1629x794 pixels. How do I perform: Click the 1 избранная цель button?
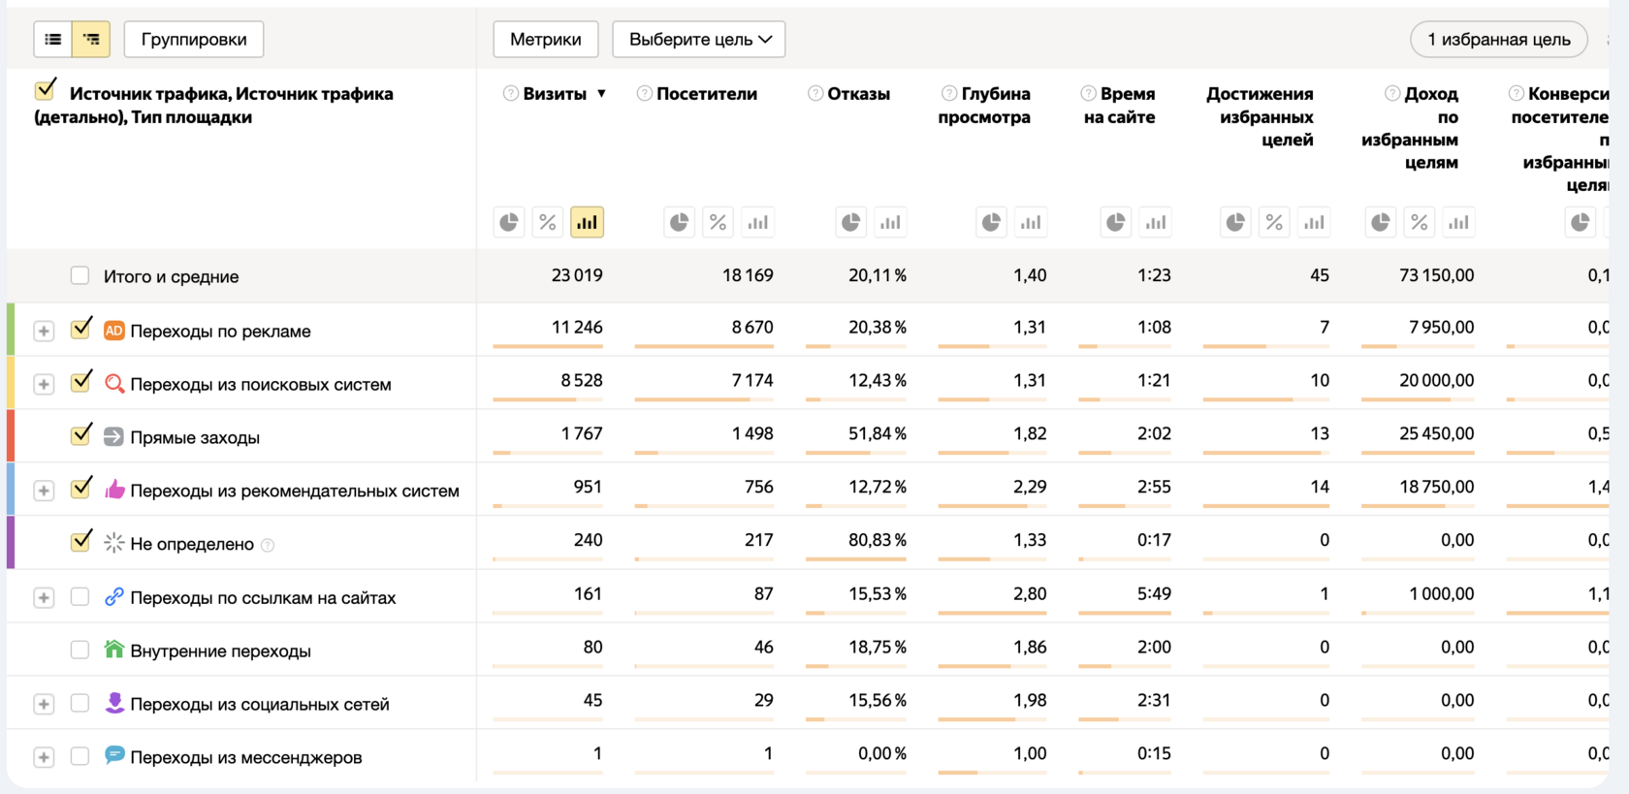point(1498,40)
